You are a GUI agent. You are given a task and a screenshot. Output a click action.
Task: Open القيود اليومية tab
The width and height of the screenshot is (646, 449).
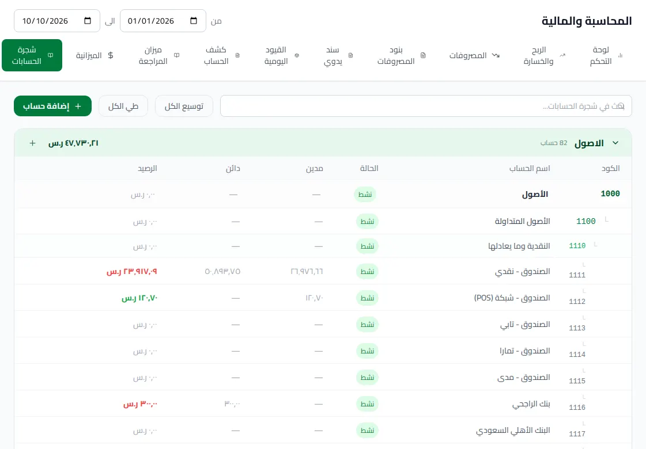point(281,55)
